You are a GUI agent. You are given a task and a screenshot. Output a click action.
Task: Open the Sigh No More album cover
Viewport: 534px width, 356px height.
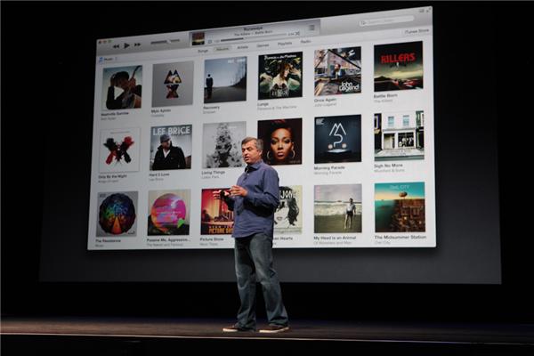399,135
